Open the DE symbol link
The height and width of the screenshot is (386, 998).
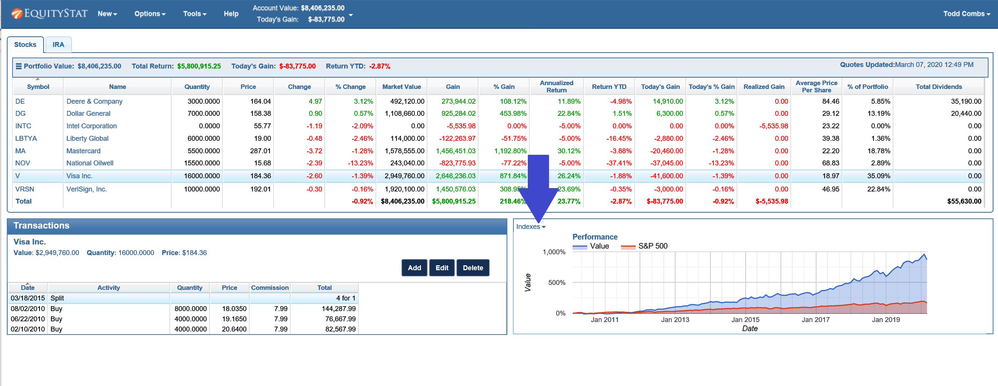(x=20, y=101)
